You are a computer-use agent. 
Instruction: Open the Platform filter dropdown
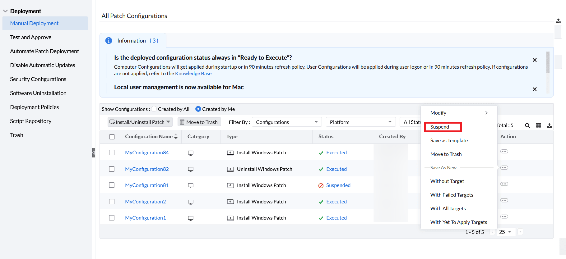point(360,122)
